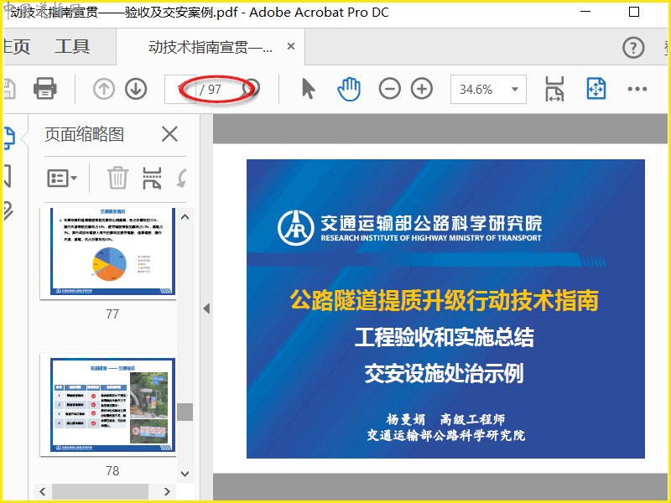Click the save file icon in toolbar
The height and width of the screenshot is (503, 671).
click(x=9, y=89)
